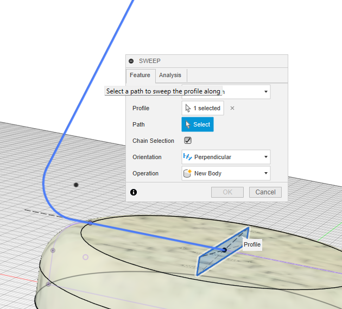Cancel the Sweep operation
342x309 pixels.
click(265, 192)
